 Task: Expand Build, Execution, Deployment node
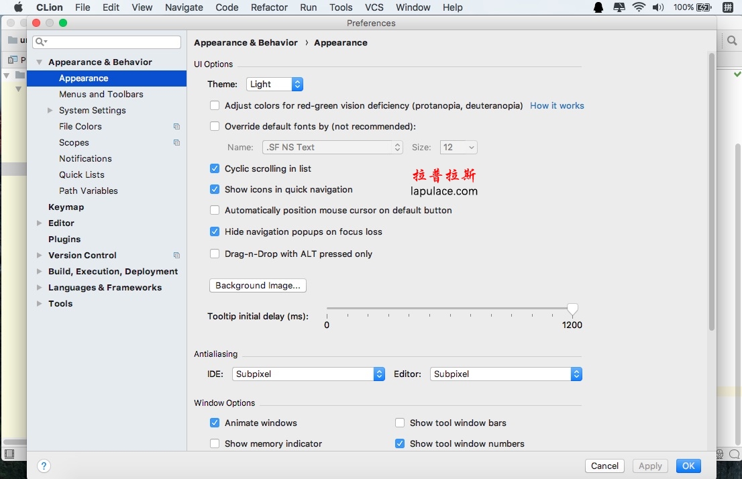pos(40,271)
